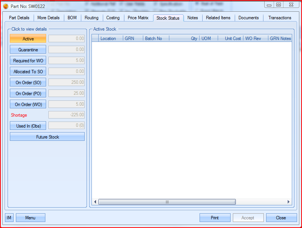302x228 pixels.
Task: Click the app icon in title bar
Action: pyautogui.click(x=6, y=6)
